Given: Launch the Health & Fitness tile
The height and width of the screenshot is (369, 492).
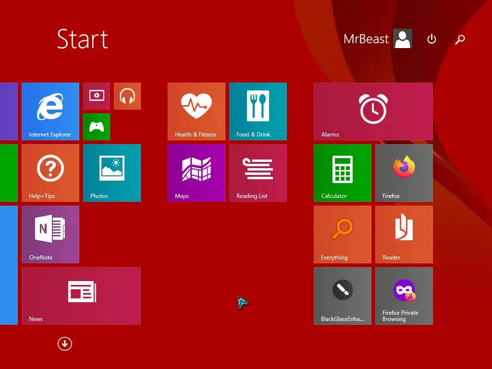Looking at the screenshot, I should point(197,111).
